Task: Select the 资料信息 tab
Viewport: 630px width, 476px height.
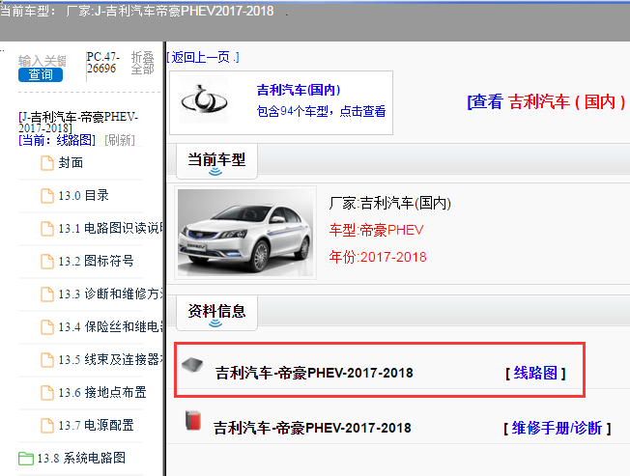Action: pyautogui.click(x=216, y=313)
